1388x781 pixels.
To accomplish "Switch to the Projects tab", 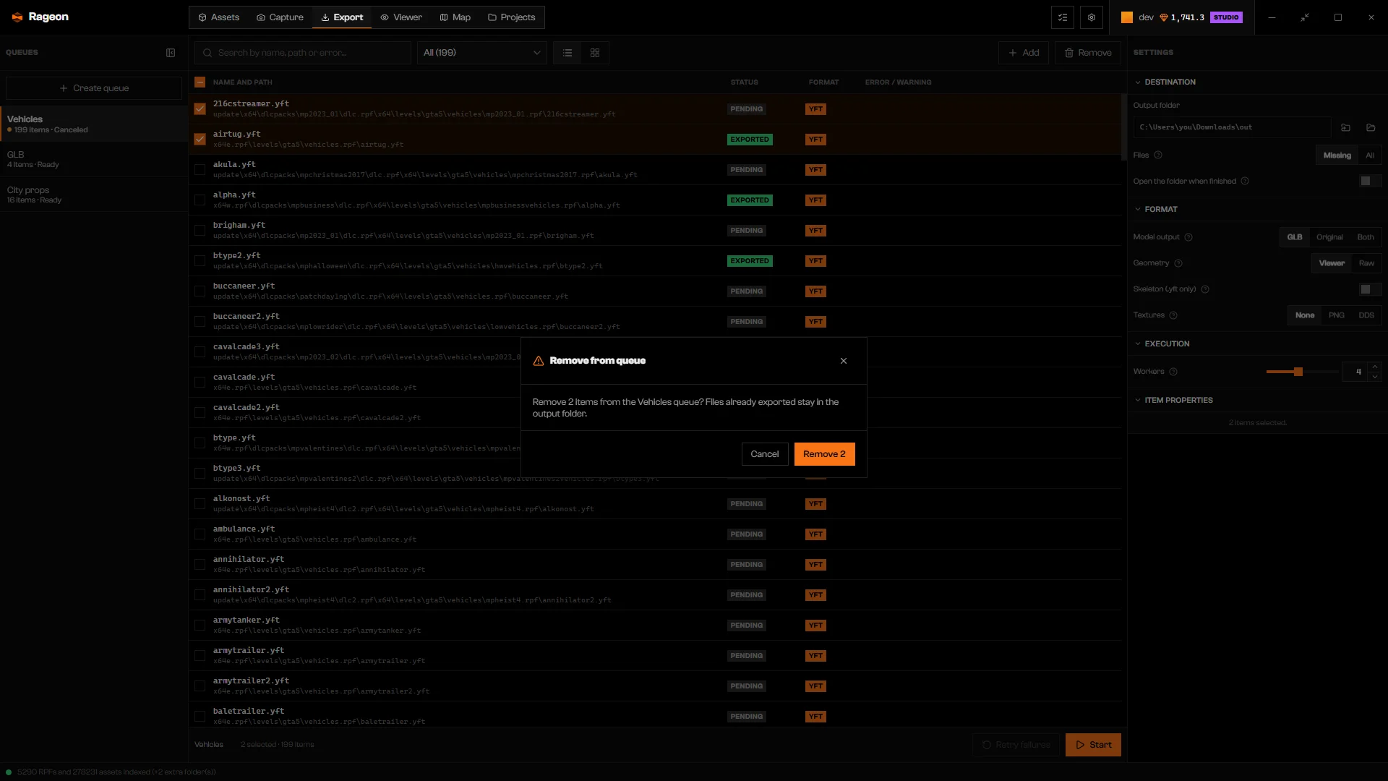I will pos(512,17).
